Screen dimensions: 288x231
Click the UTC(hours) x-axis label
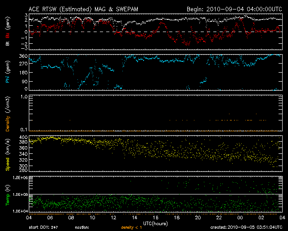pyautogui.click(x=156, y=223)
